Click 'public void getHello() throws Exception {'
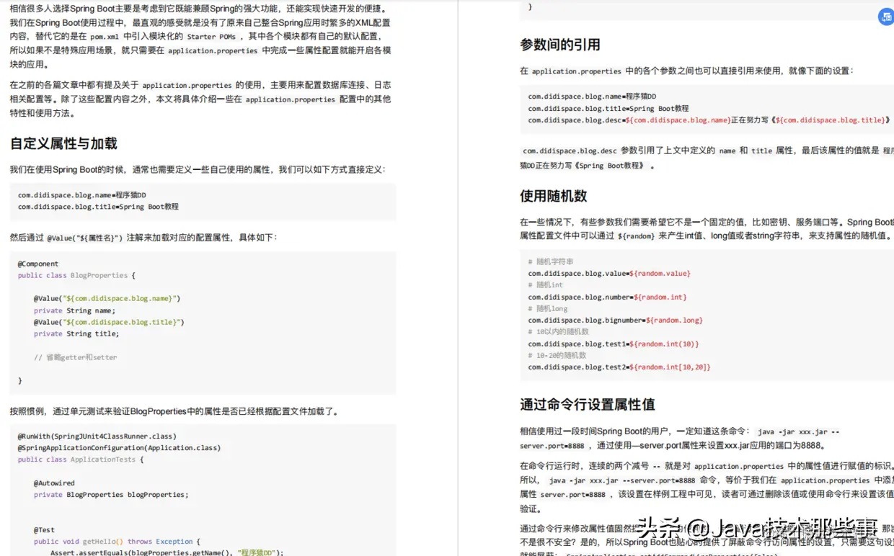Image resolution: width=894 pixels, height=556 pixels. pos(117,542)
